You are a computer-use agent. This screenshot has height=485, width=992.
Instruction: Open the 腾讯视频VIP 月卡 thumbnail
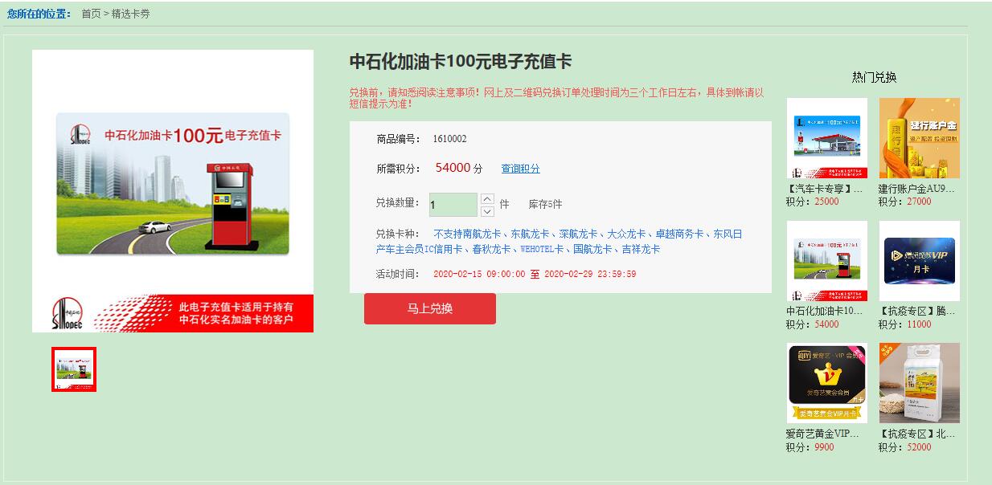(x=920, y=261)
